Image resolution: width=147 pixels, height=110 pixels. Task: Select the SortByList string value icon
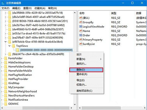point(81,44)
